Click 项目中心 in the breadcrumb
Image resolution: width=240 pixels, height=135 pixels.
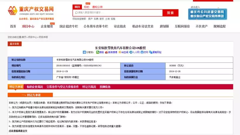click(x=32, y=37)
